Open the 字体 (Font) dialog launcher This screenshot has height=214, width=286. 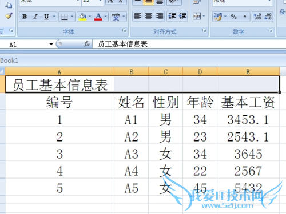point(124,30)
